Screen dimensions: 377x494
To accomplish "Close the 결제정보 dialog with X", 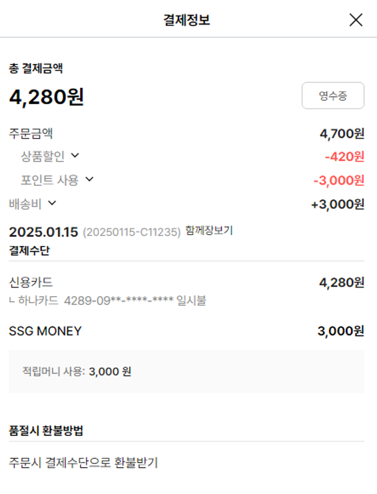I will point(355,20).
